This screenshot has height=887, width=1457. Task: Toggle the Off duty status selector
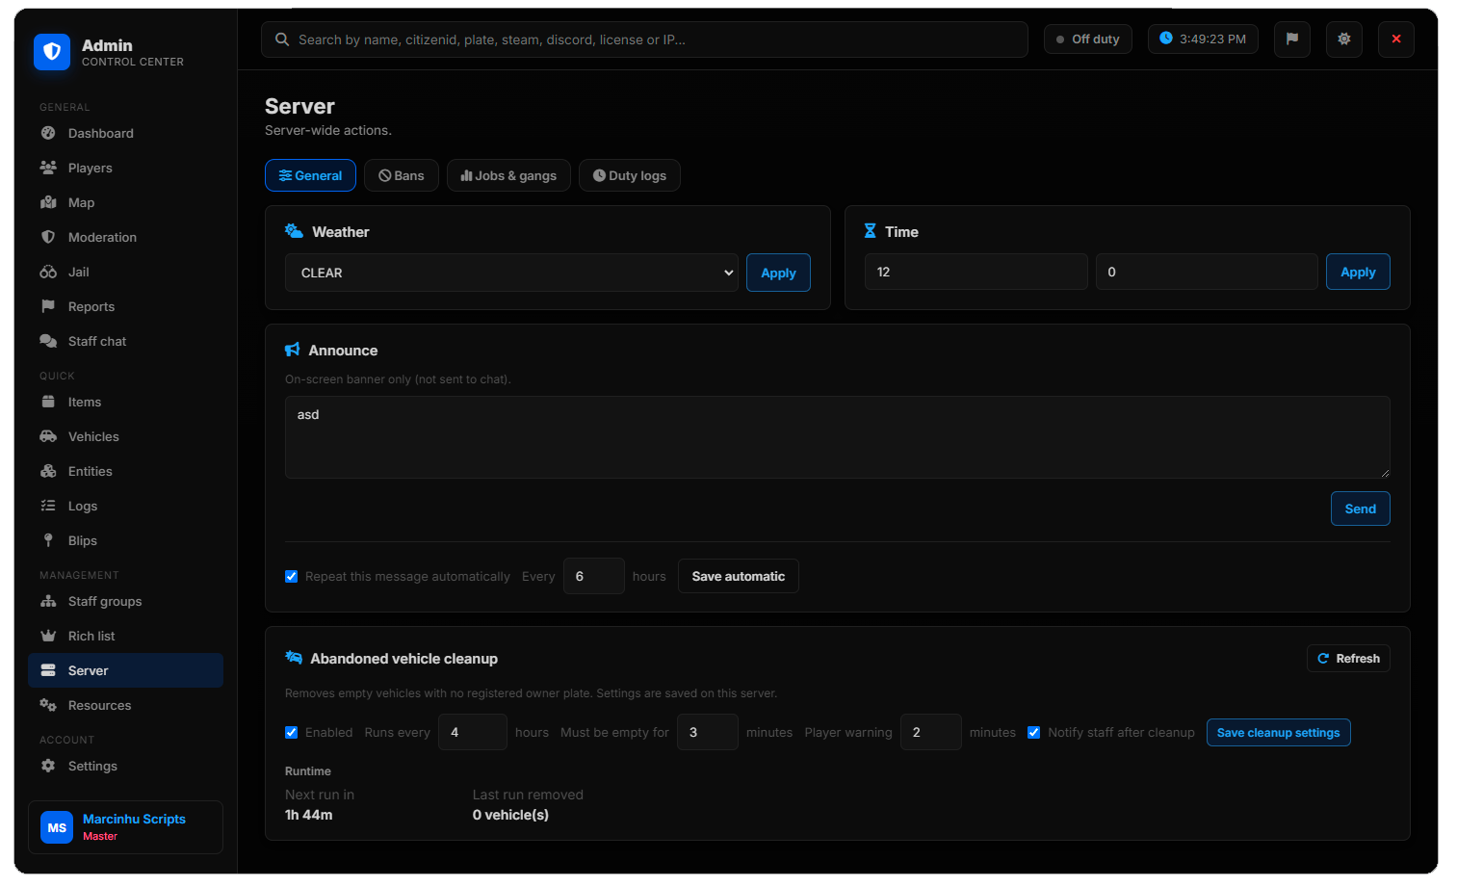coord(1088,39)
